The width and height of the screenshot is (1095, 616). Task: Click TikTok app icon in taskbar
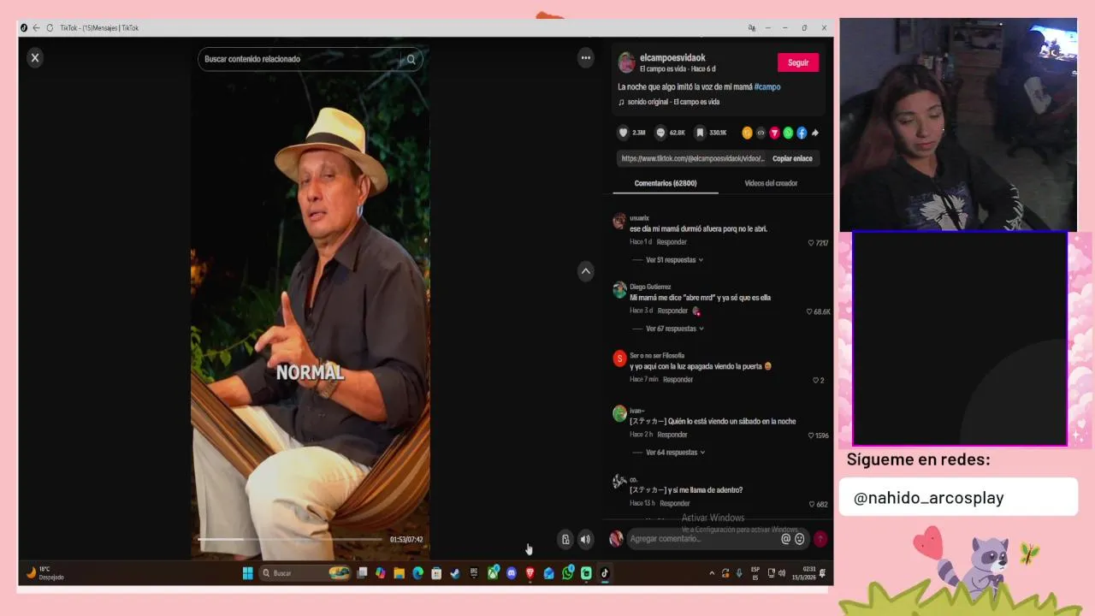click(x=605, y=573)
